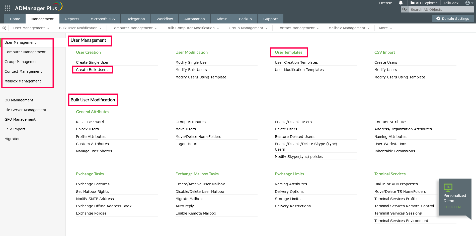Image resolution: width=476 pixels, height=236 pixels.
Task: Expand the Bulk Computer Modification dropdown
Action: point(193,28)
